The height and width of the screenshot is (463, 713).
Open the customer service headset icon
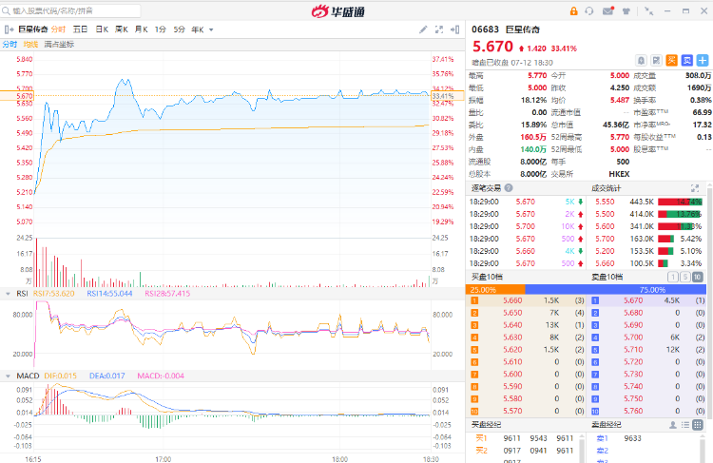(x=590, y=11)
